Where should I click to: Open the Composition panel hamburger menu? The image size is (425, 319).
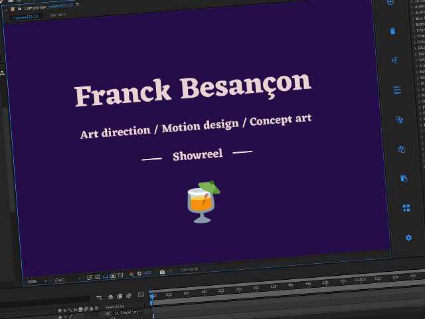tap(77, 5)
